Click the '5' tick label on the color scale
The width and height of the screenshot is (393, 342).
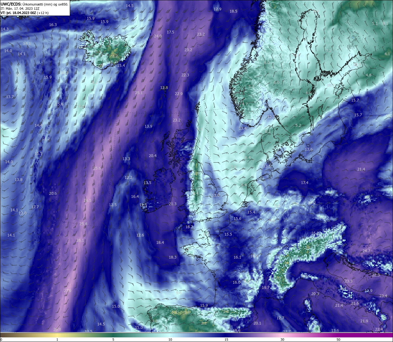pos(113,340)
